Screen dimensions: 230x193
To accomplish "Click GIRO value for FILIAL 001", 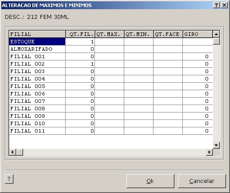I will tap(198, 56).
